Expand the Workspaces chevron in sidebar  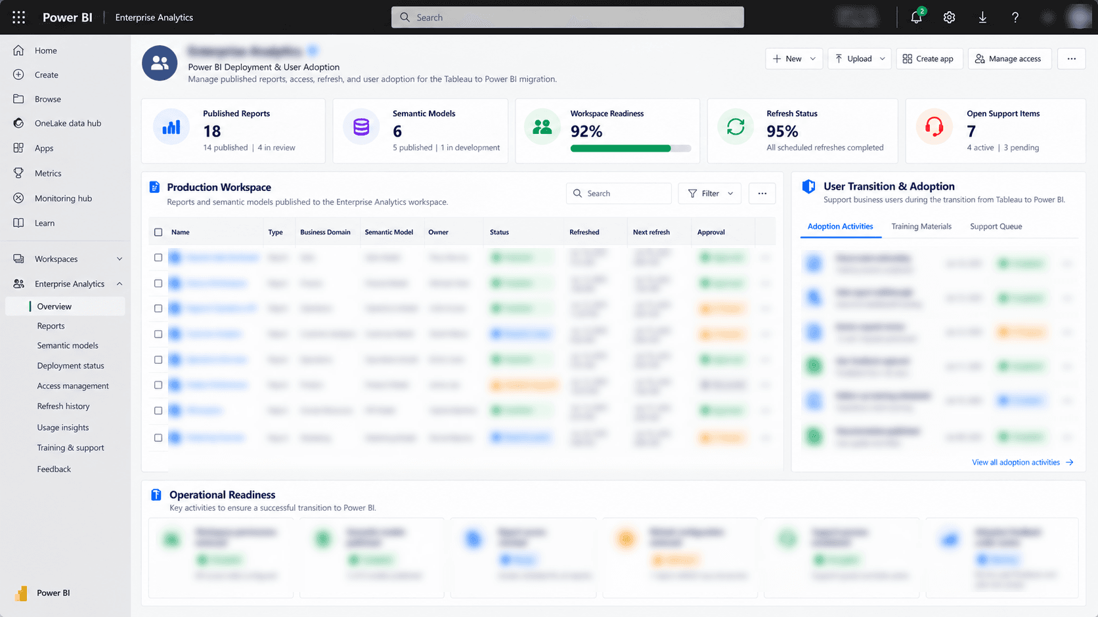pyautogui.click(x=120, y=259)
